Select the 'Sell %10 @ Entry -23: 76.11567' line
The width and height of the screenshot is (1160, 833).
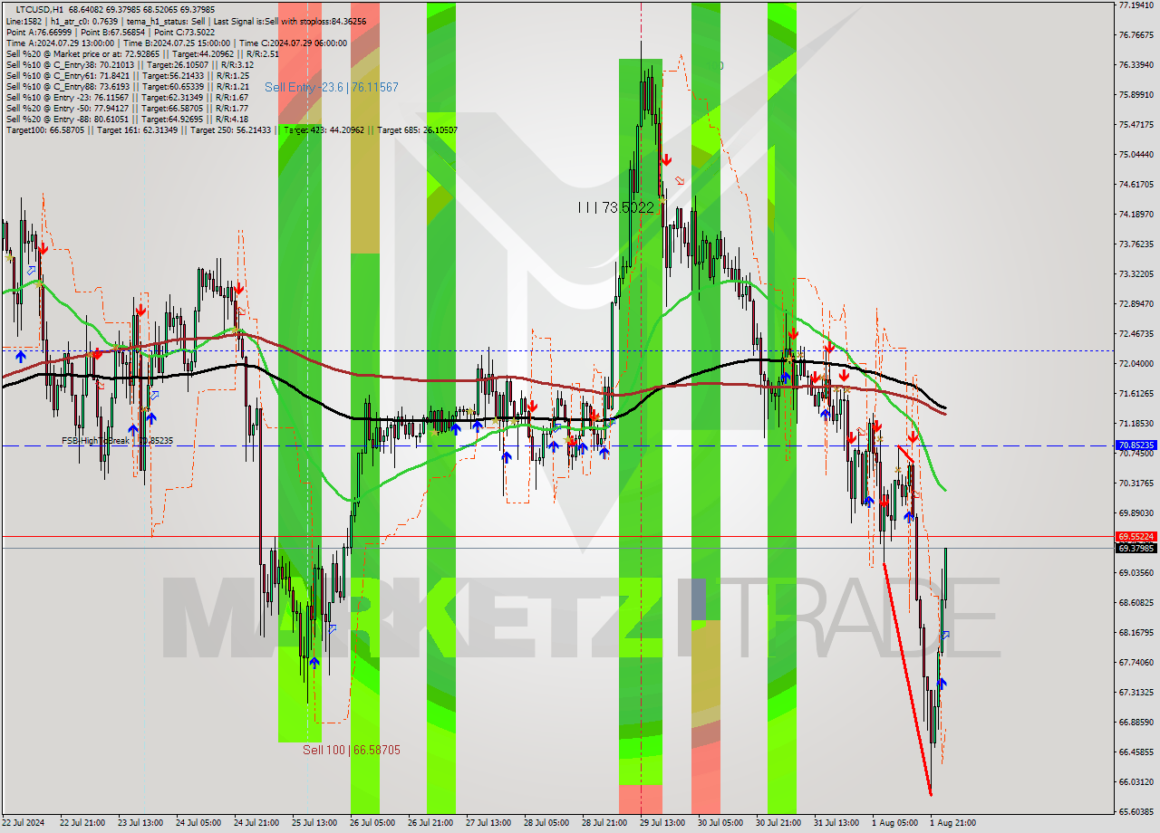[x=127, y=97]
